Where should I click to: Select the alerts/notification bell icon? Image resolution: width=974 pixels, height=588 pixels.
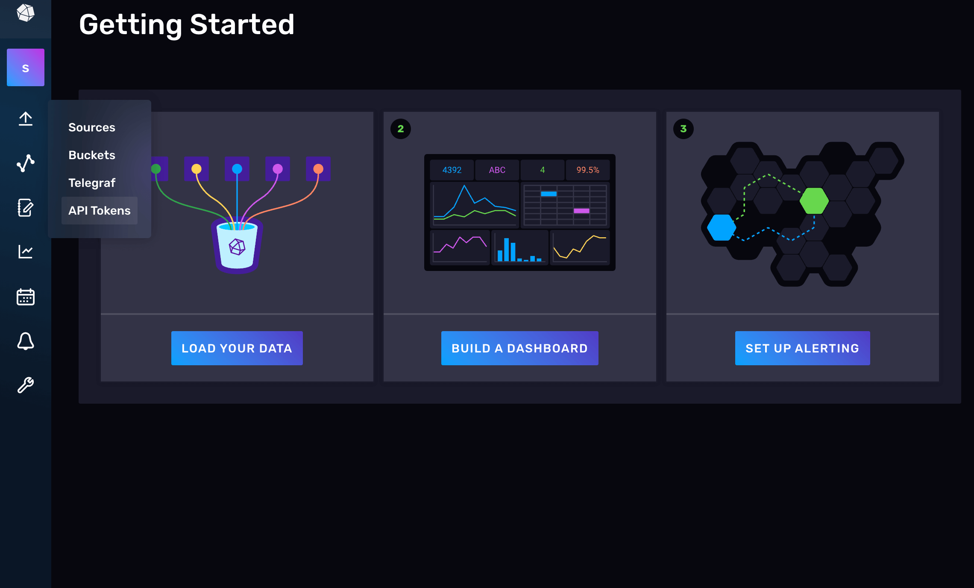[x=26, y=341]
